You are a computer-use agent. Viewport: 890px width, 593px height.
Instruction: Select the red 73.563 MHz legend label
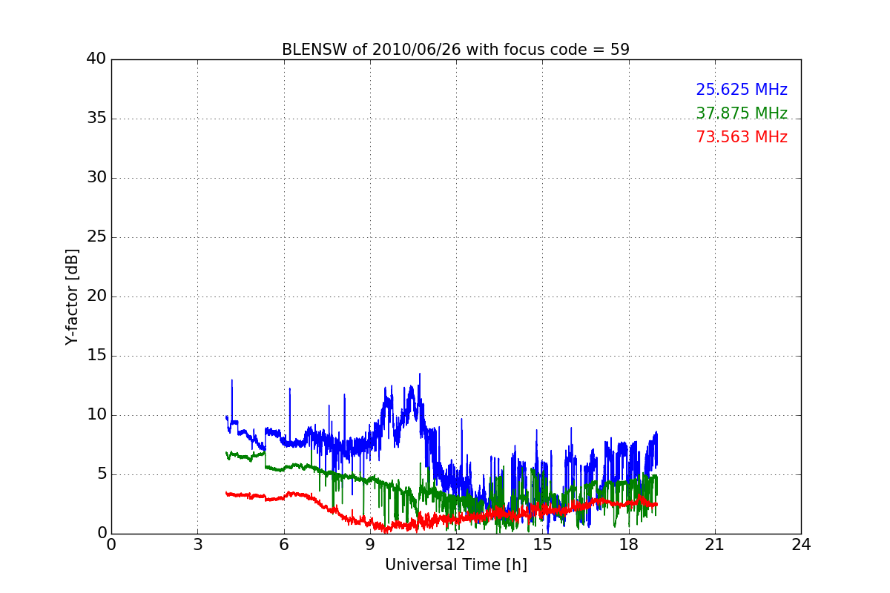(742, 137)
